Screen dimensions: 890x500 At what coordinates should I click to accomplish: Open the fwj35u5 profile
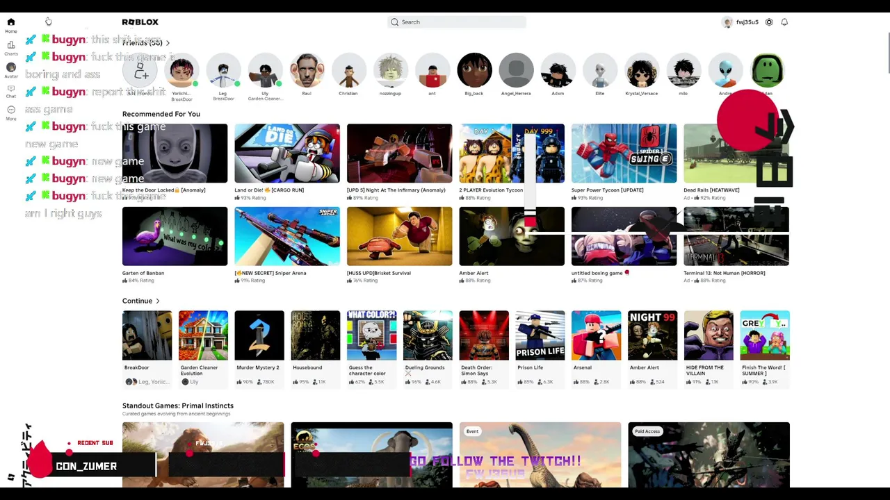(741, 22)
